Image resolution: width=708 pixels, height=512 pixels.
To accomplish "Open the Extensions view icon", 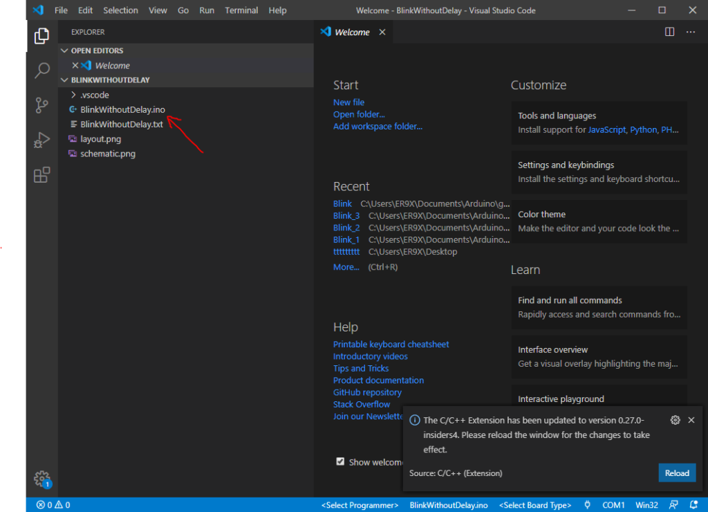I will point(41,175).
